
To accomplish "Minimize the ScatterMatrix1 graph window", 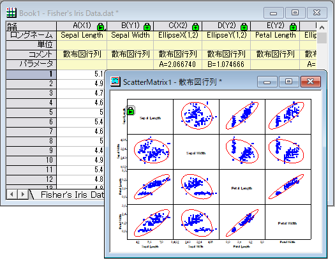I will click(267, 82).
